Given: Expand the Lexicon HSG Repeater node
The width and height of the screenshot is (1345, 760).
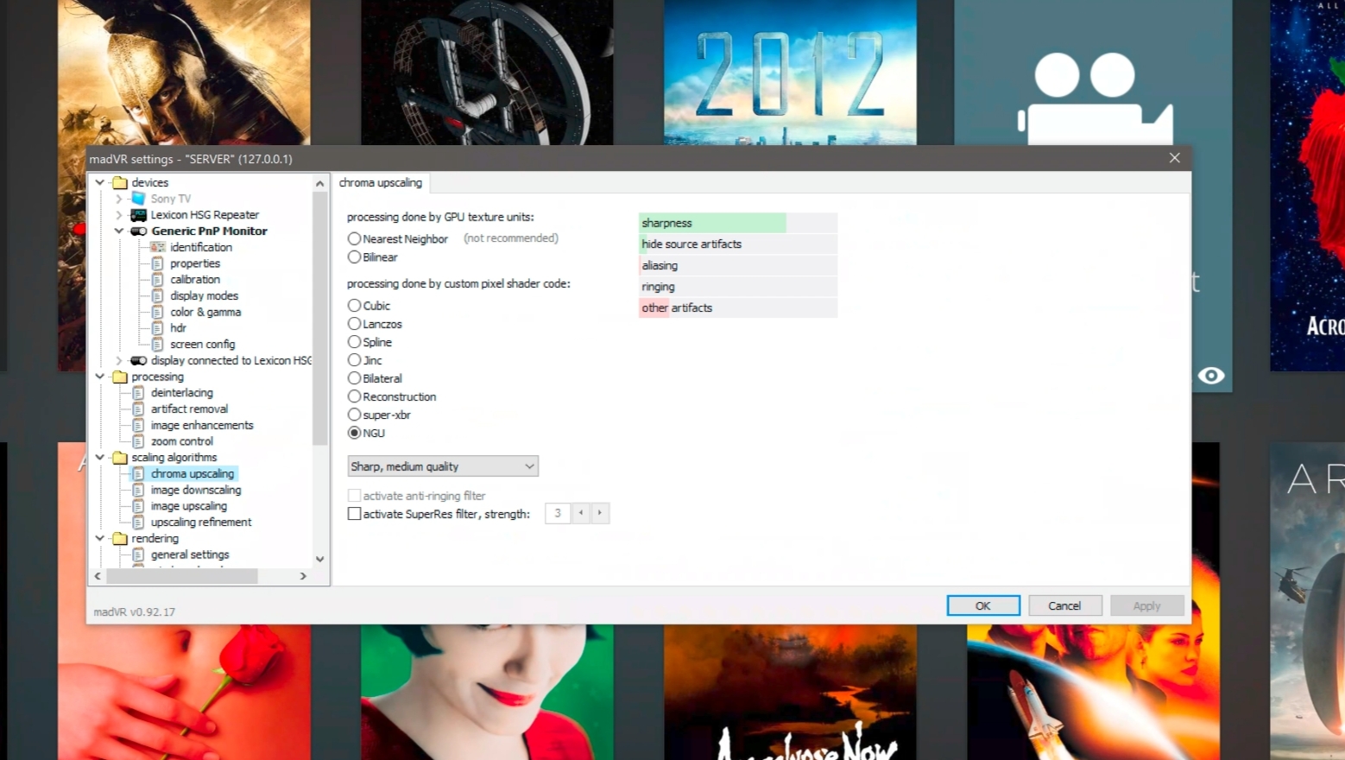Looking at the screenshot, I should tap(119, 215).
